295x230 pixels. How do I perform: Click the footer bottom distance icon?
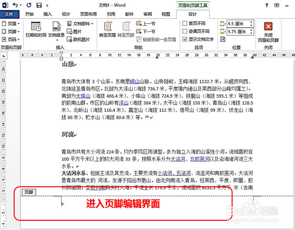point(223,32)
